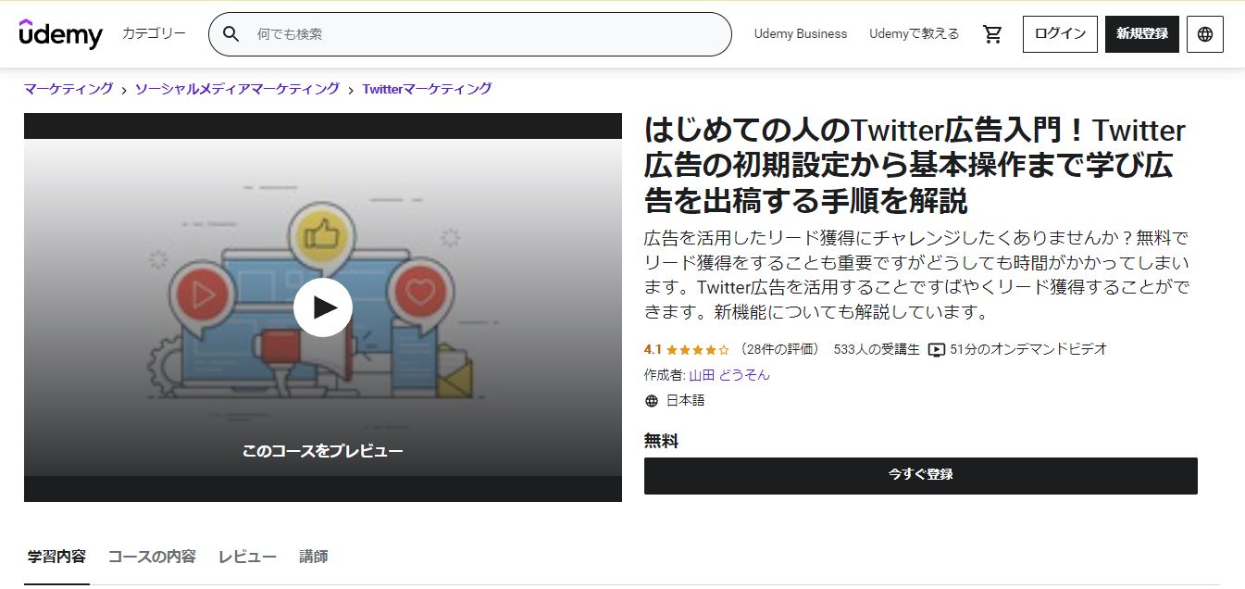Viewport: 1245px width, 589px height.
Task: Click the course title heading
Action: 915,165
